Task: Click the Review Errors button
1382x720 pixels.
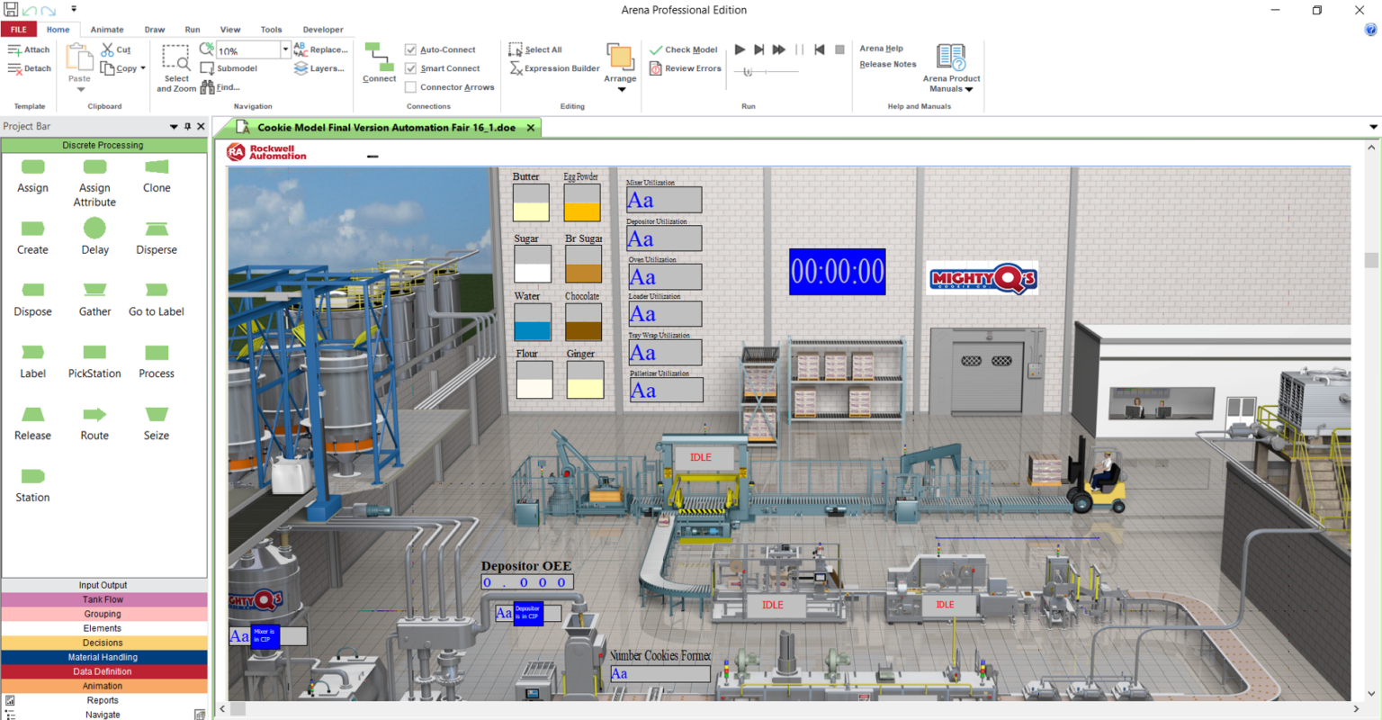Action: [x=685, y=67]
